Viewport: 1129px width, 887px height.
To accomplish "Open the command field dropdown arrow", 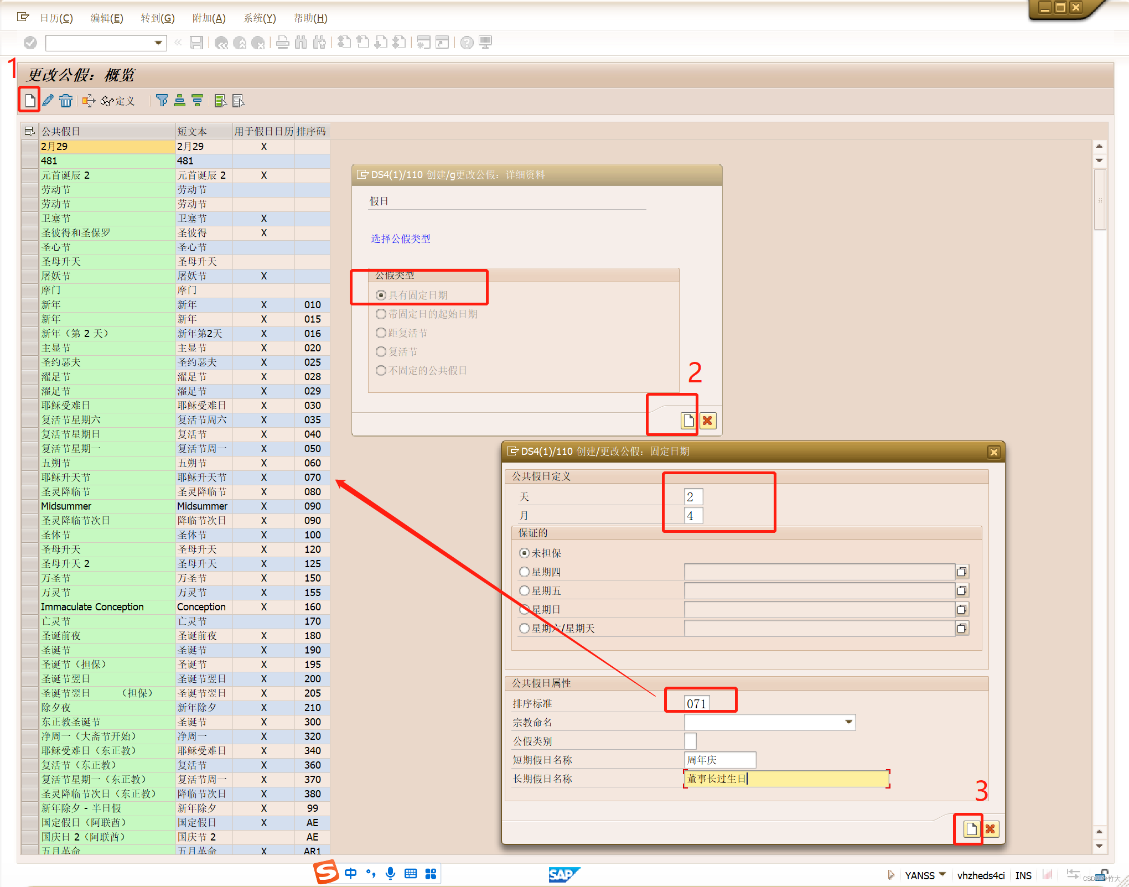I will pos(159,43).
